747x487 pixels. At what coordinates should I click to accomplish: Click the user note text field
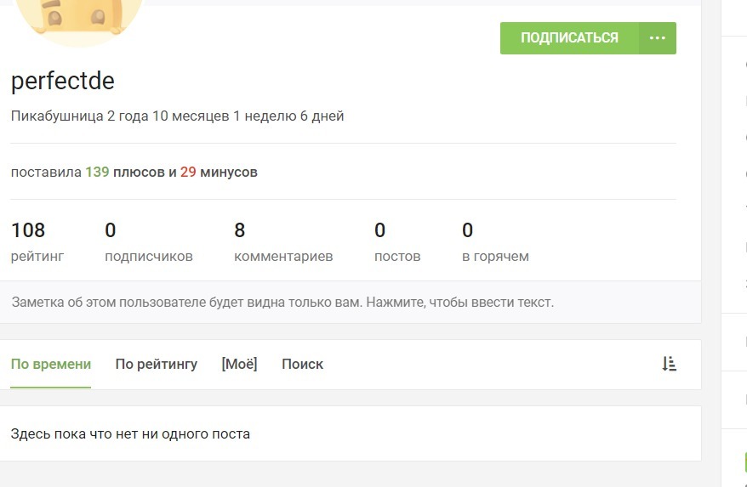282,302
